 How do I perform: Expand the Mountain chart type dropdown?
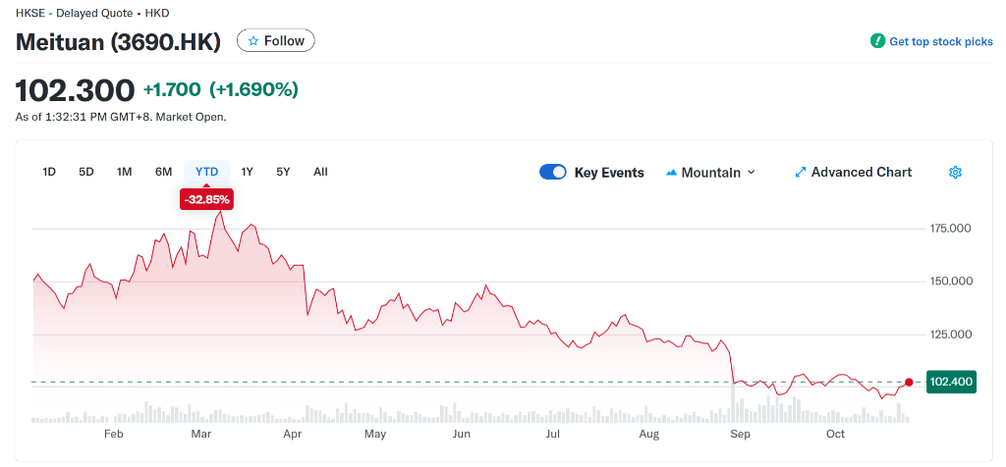[x=752, y=173]
